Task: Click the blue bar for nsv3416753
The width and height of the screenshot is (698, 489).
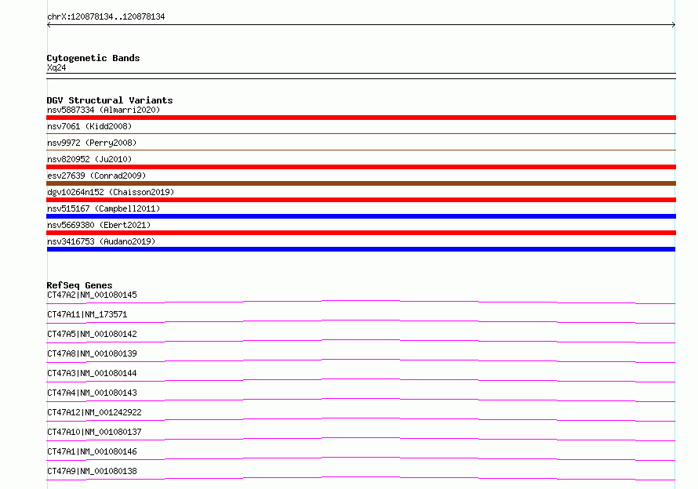Action: [361, 249]
